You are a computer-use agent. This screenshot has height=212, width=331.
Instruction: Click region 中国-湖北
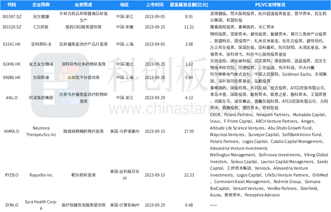coord(124,64)
